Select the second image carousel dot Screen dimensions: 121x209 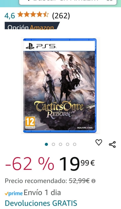tap(53, 144)
